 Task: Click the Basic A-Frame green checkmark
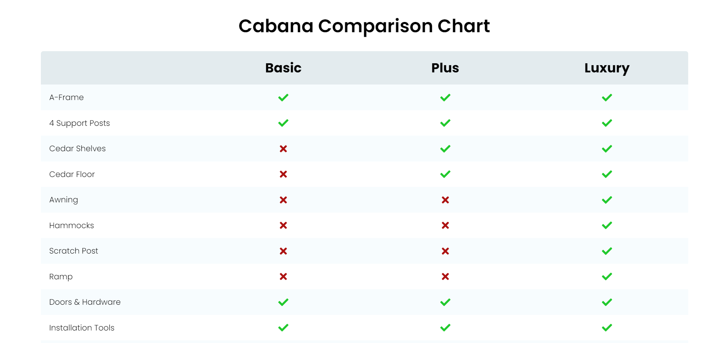tap(283, 97)
